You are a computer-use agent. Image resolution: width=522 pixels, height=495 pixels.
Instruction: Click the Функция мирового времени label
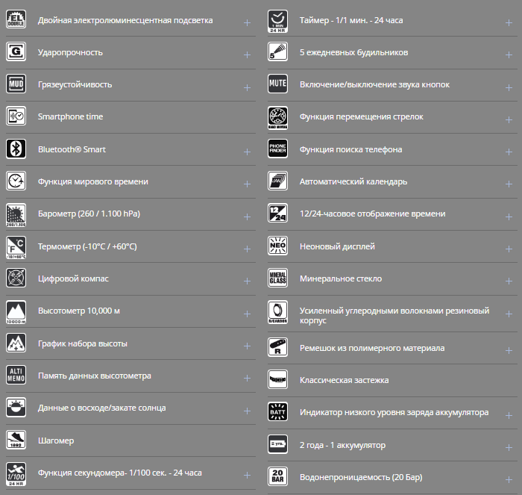[93, 181]
